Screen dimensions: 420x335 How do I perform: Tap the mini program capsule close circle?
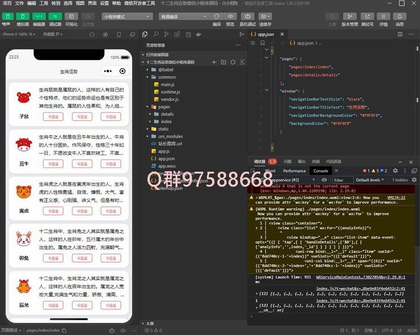pos(122,71)
